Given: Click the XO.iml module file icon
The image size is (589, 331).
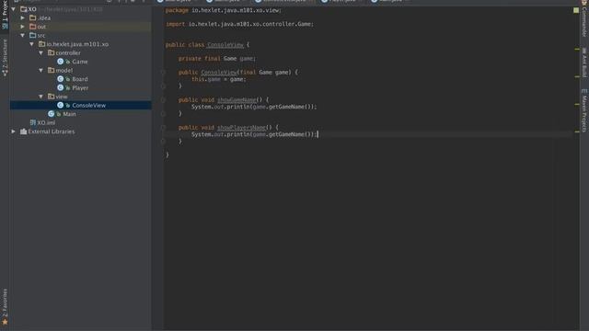Looking at the screenshot, I should [33, 122].
